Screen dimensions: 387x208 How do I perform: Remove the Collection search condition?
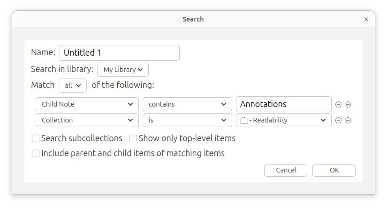click(x=338, y=120)
